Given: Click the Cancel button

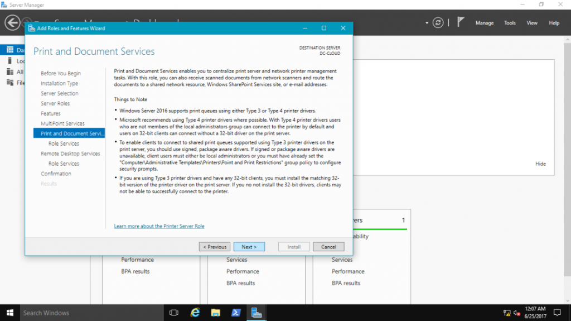Looking at the screenshot, I should [328, 247].
